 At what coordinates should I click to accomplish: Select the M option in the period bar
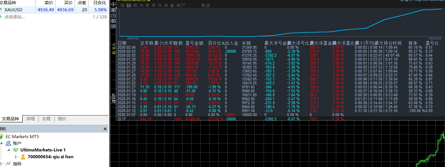click(166, 5)
